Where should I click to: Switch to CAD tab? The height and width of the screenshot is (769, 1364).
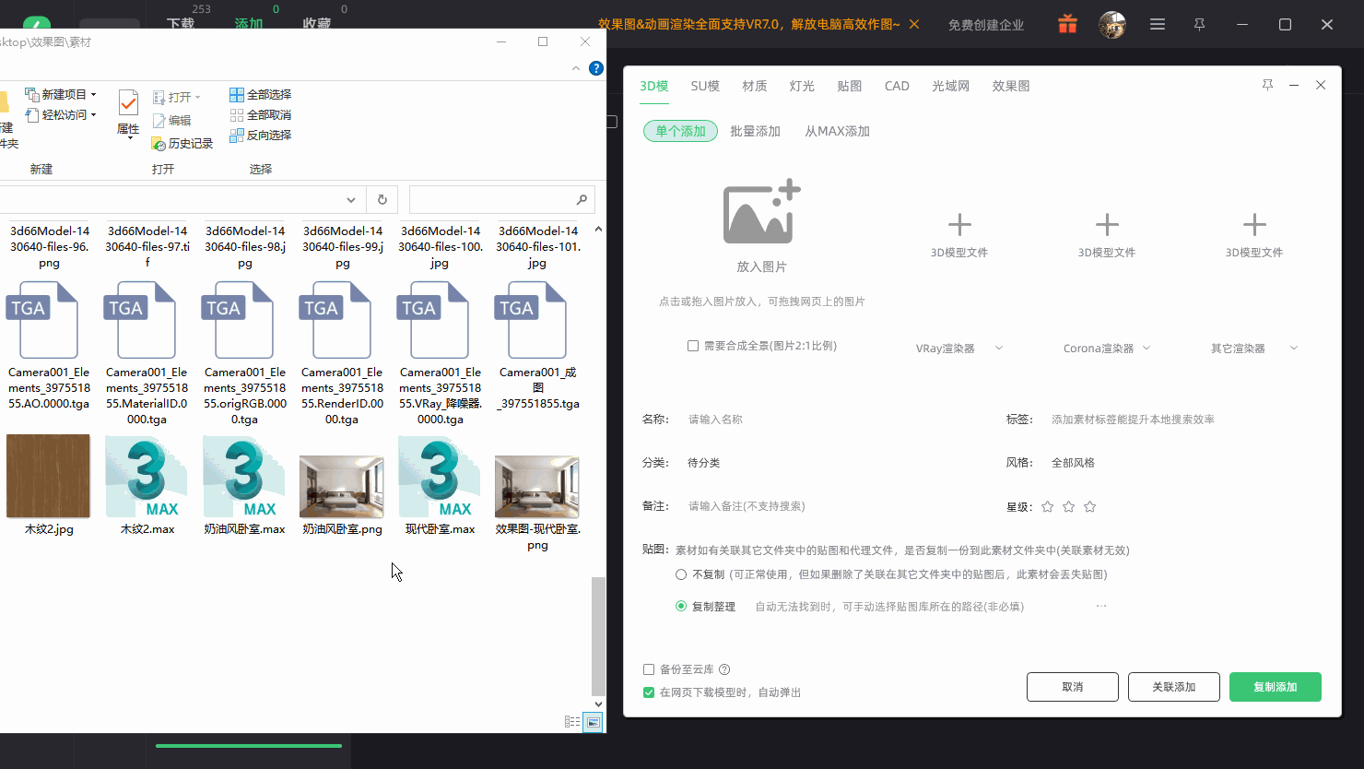click(897, 86)
